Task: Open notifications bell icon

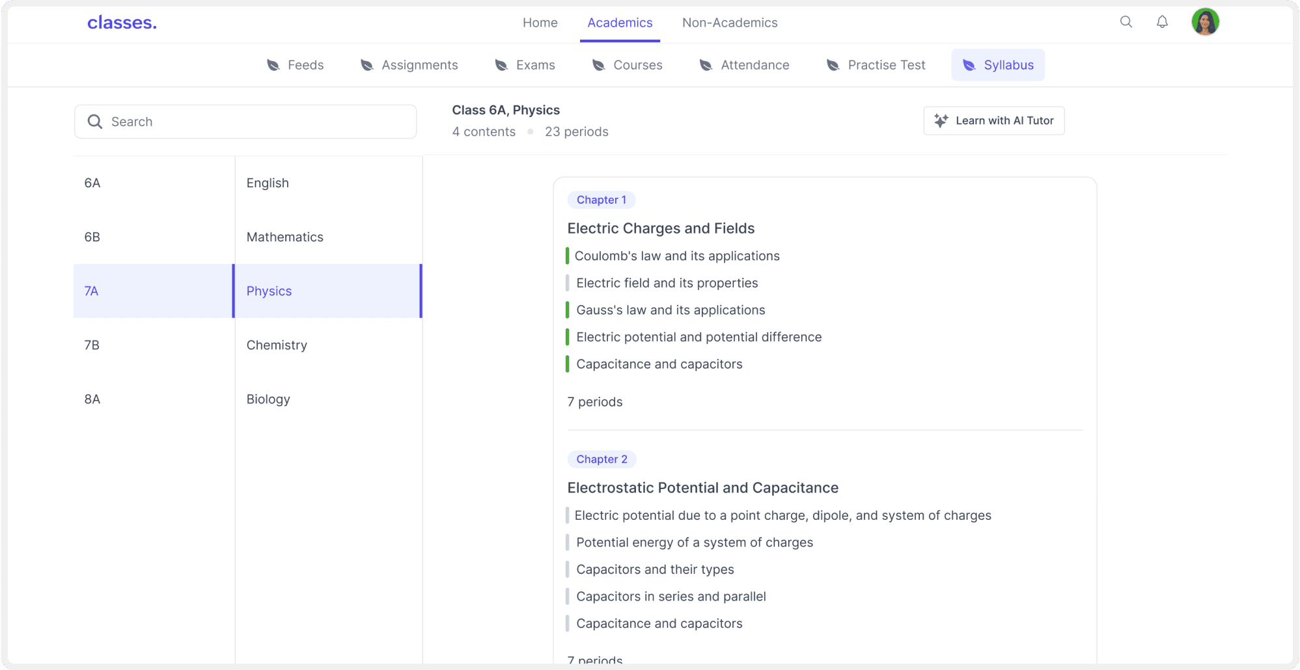Action: pyautogui.click(x=1162, y=22)
